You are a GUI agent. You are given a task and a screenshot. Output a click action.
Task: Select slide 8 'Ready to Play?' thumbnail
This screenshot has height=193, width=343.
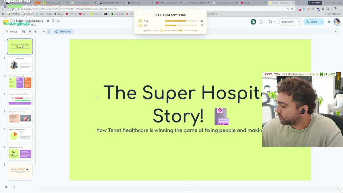pos(20,170)
